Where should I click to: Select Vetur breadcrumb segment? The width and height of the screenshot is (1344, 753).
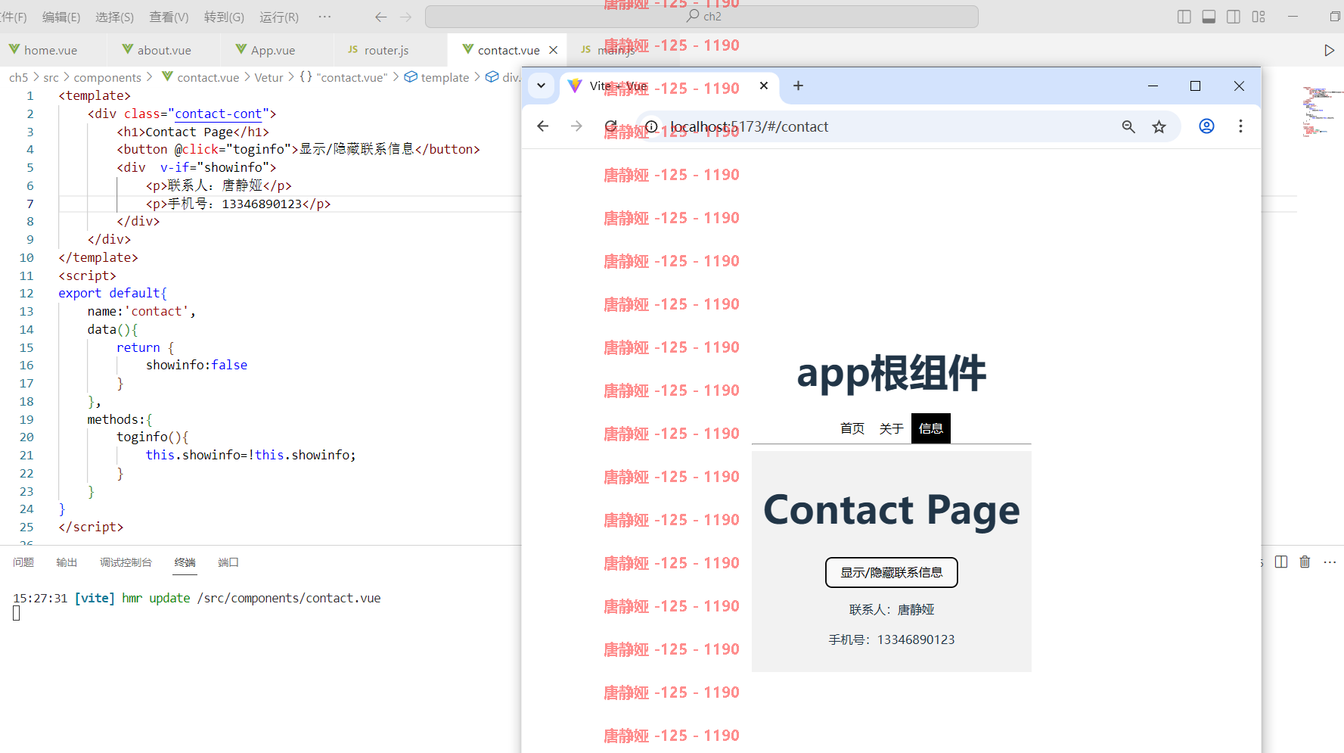[268, 77]
